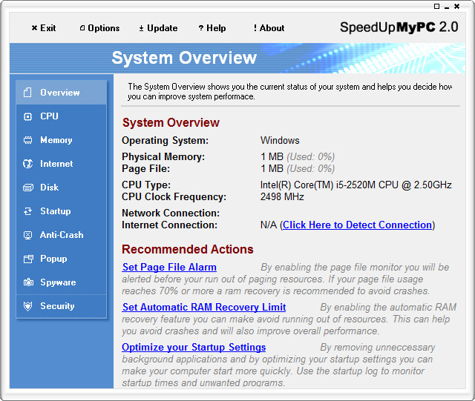Open the Options menu
The image size is (475, 401).
click(x=99, y=28)
